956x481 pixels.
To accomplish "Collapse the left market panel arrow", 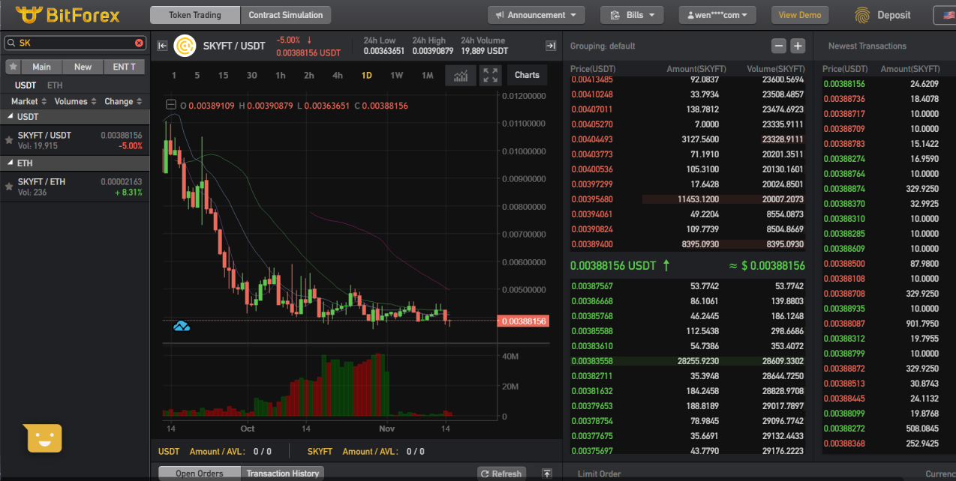I will point(162,46).
